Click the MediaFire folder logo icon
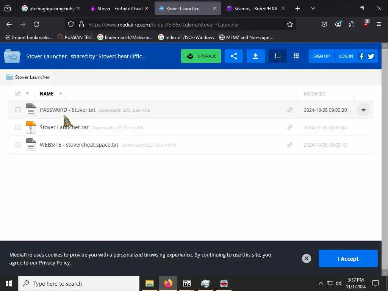388x291 pixels. pos(12,56)
